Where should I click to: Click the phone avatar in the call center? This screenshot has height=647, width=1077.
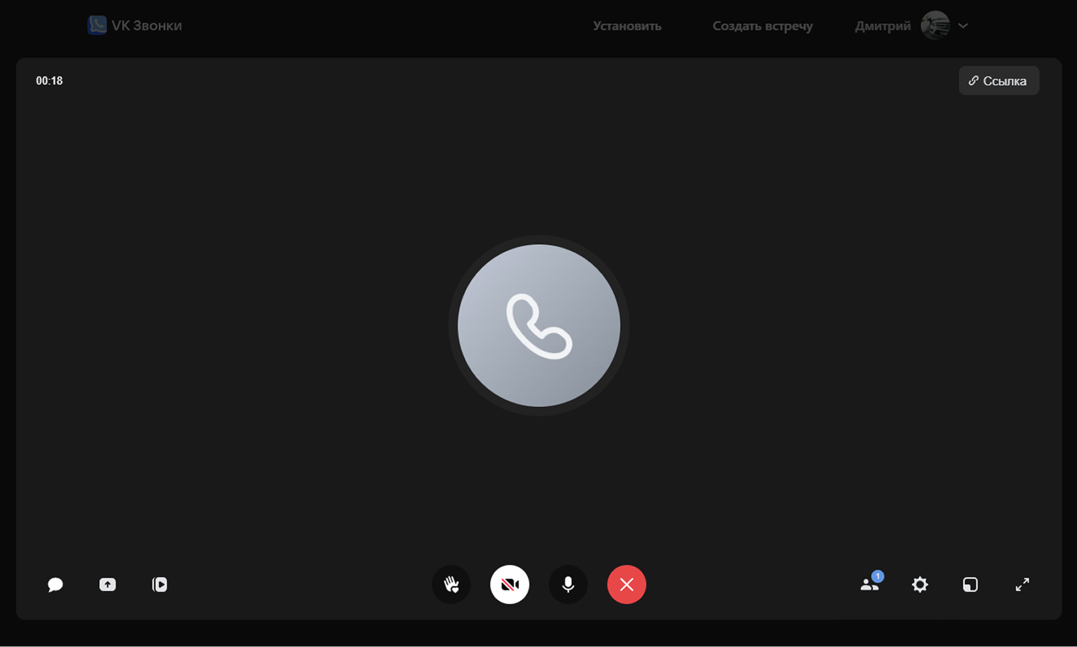coord(539,326)
